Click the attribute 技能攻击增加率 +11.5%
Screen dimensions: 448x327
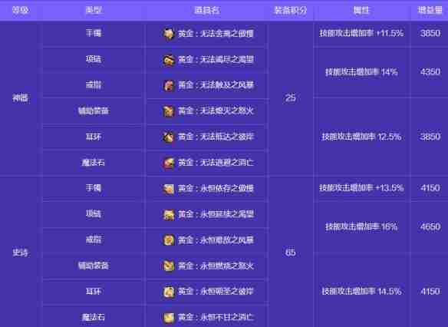point(361,33)
